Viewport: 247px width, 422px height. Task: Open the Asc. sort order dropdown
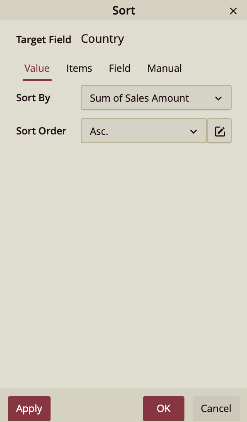[x=144, y=131]
